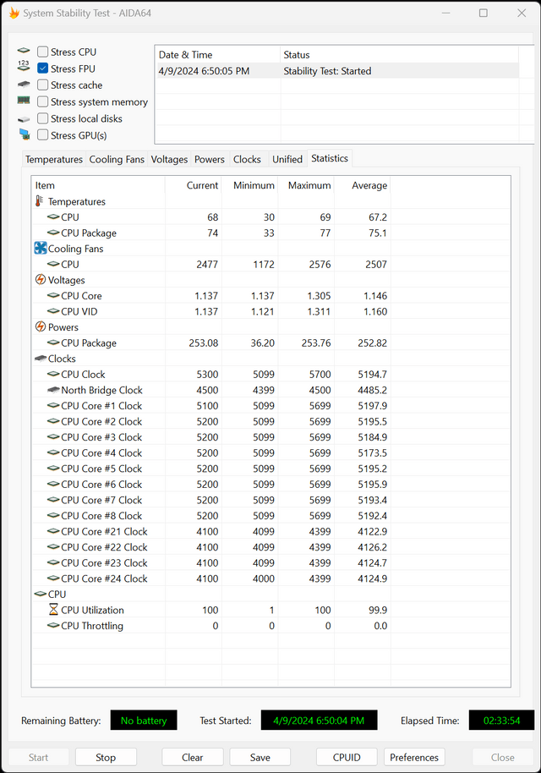Image resolution: width=541 pixels, height=773 pixels.
Task: Click the Test Started timestamp display
Action: pos(319,721)
